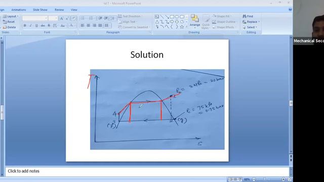Click the PowerPoint Help icon
Image resolution: width=324 pixels, height=182 pixels.
point(290,10)
